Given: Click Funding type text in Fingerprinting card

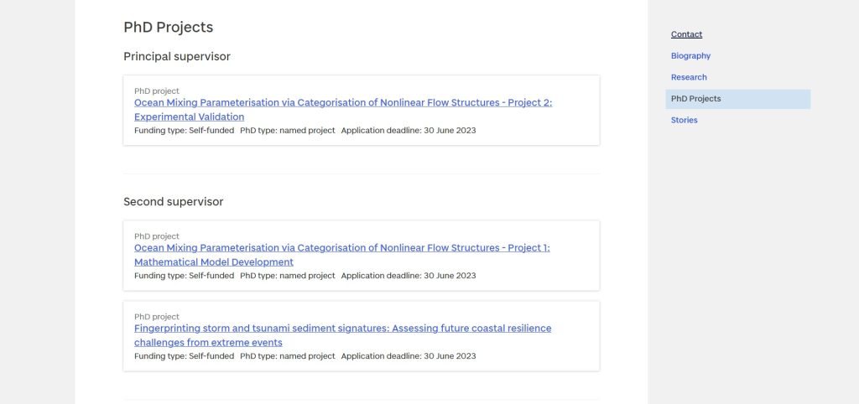Looking at the screenshot, I should point(184,356).
